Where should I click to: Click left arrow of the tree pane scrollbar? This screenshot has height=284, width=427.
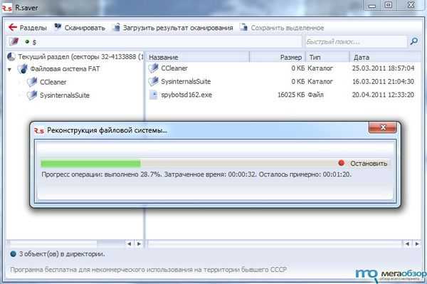130,243
